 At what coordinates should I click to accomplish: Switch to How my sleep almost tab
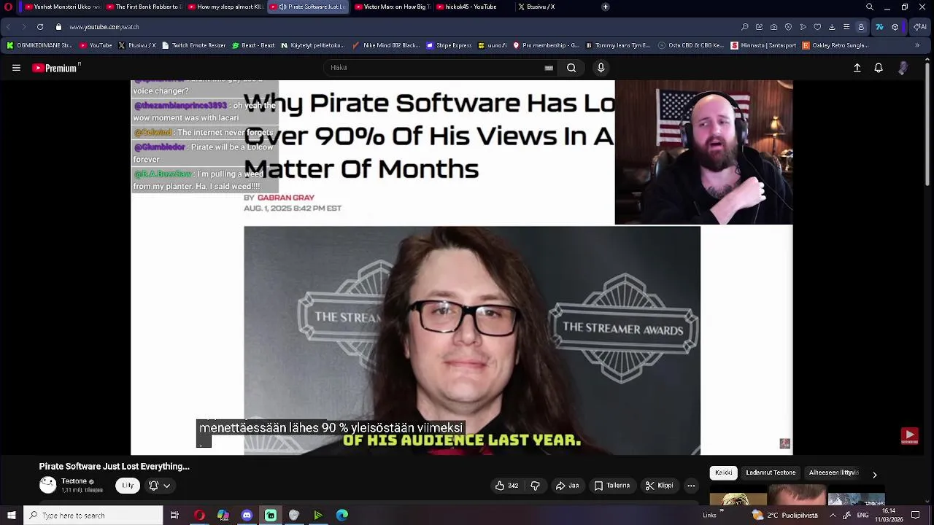click(x=225, y=7)
